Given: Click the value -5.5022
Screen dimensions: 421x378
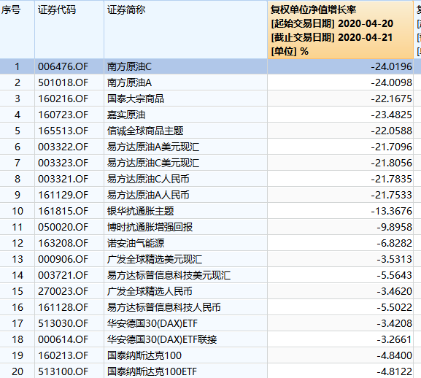Looking at the screenshot, I should click(395, 307).
